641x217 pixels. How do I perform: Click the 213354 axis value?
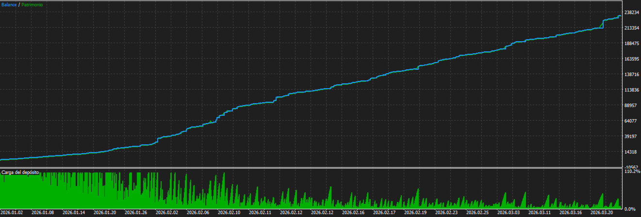(631, 28)
